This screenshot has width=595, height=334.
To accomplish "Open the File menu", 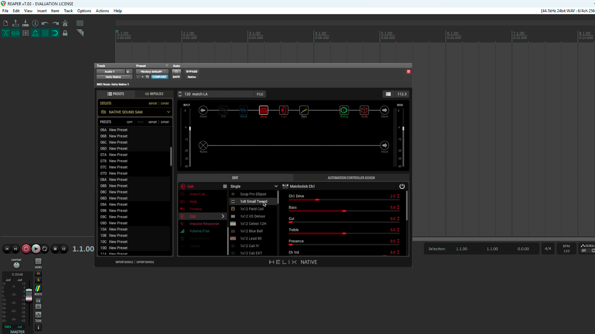I will click(x=5, y=11).
